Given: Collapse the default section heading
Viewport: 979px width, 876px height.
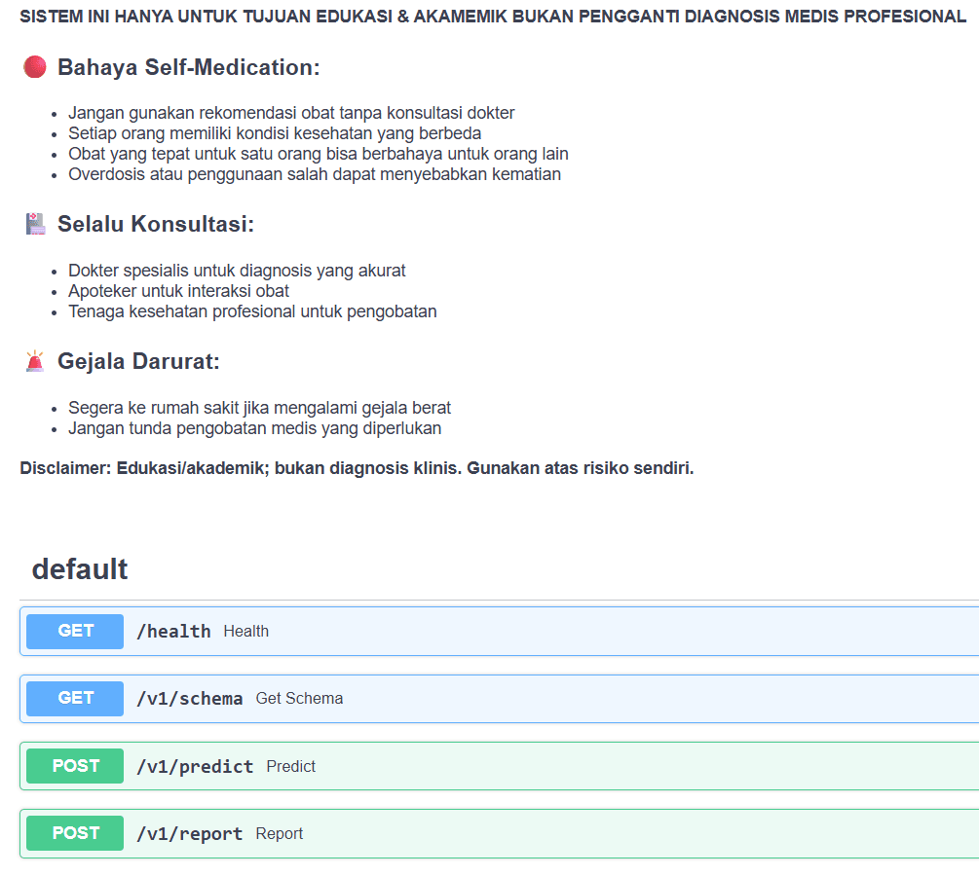Looking at the screenshot, I should coord(80,569).
